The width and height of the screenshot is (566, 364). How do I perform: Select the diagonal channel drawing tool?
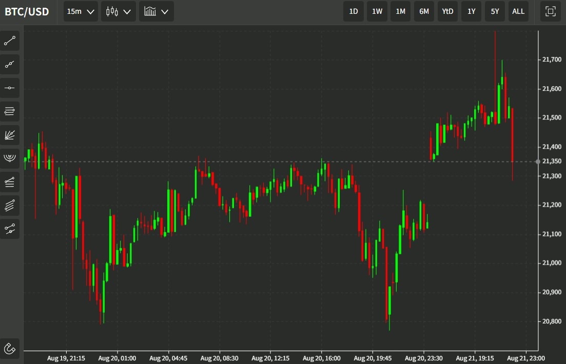coord(10,206)
